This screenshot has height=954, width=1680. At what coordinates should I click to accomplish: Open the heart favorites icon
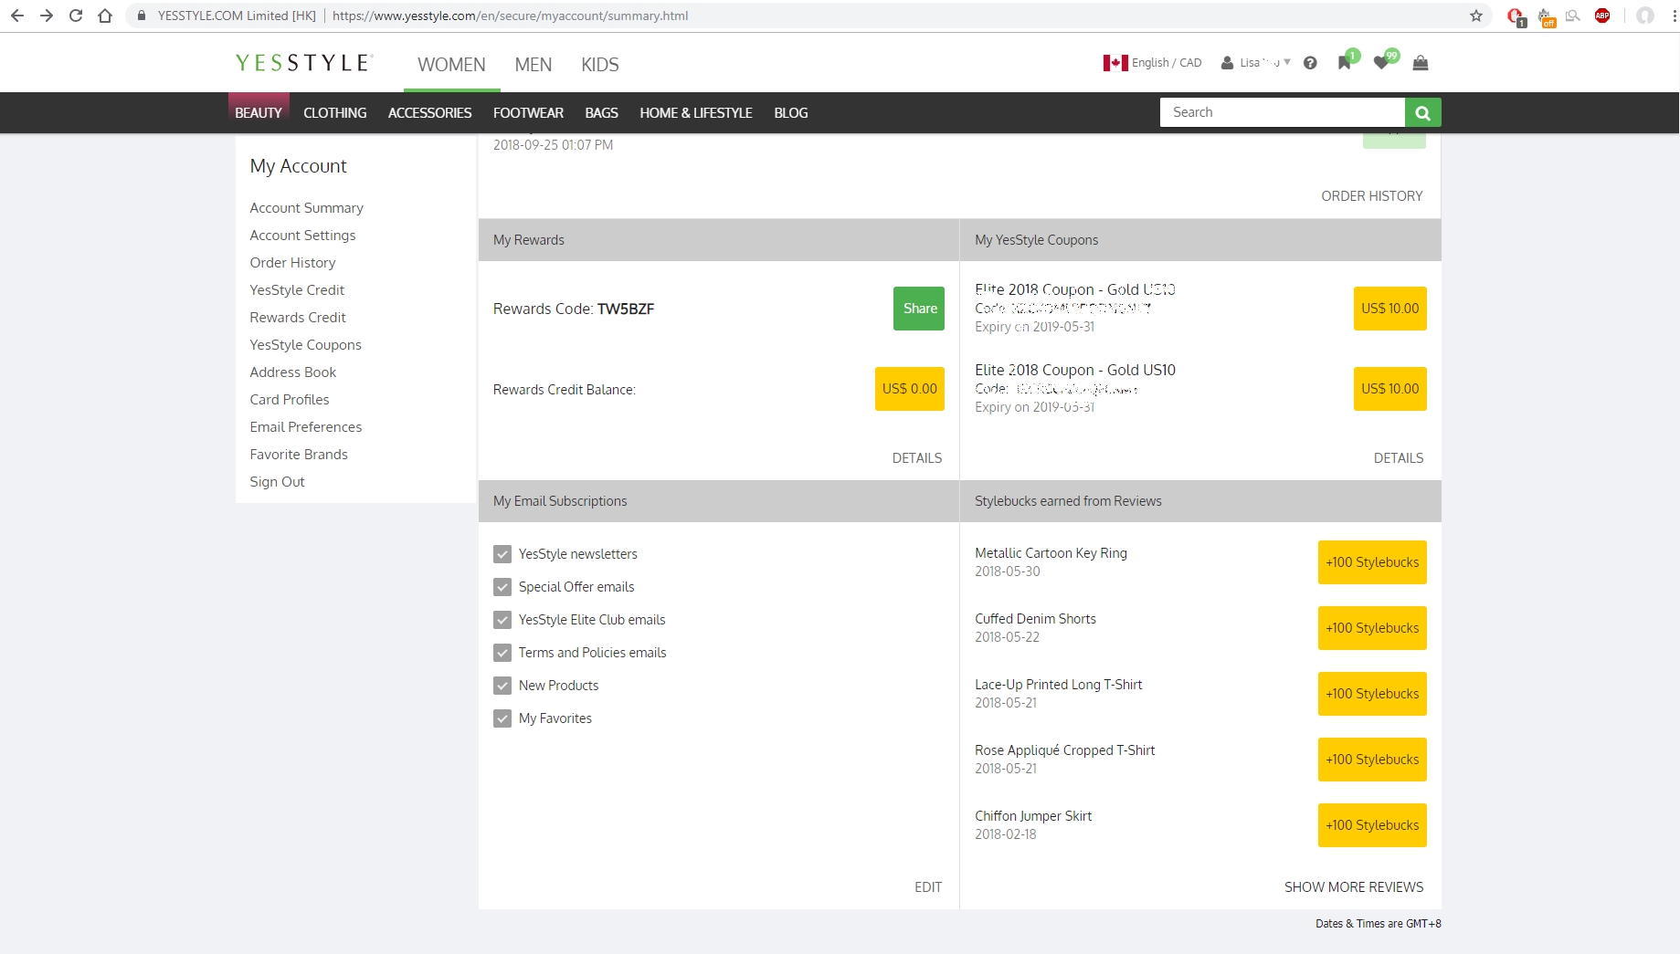point(1381,63)
